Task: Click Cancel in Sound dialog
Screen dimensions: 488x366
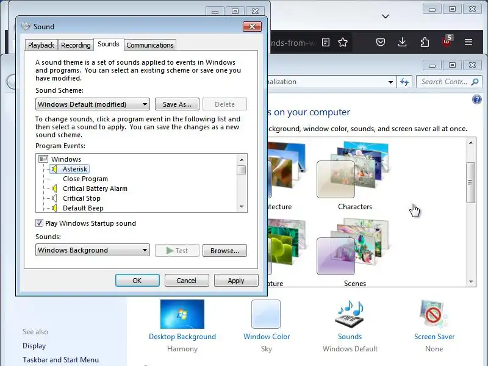Action: [187, 281]
